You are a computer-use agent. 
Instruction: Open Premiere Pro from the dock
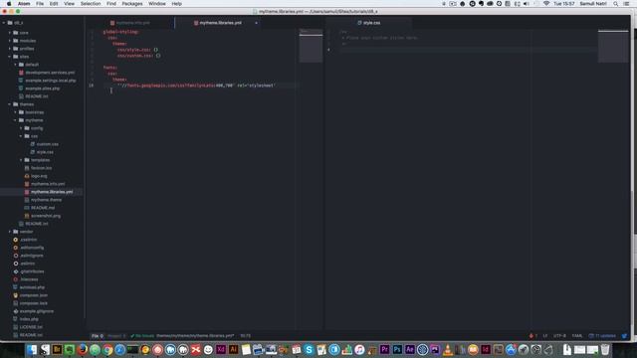(x=384, y=349)
